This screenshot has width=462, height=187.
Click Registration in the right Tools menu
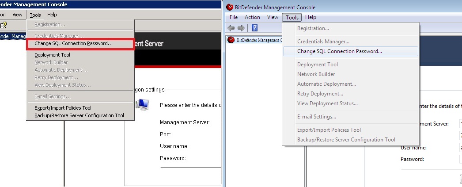[x=351, y=28]
